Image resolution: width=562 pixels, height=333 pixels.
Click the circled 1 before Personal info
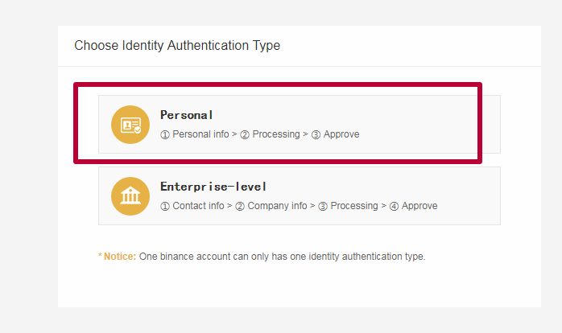pos(165,134)
